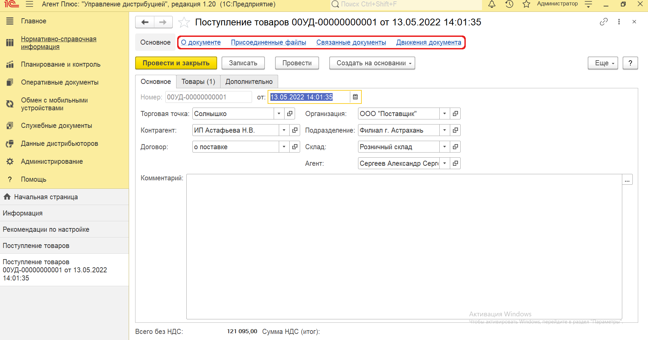Expand Торговая точка dropdown arrow
The width and height of the screenshot is (648, 340).
279,114
